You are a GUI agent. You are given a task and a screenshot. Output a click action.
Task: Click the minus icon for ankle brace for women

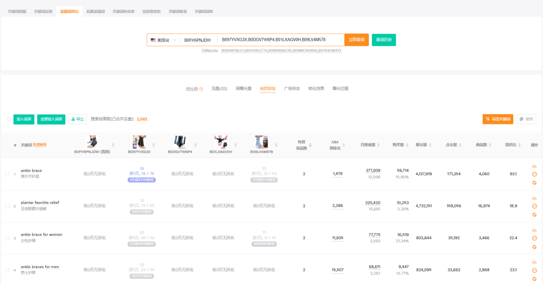pyautogui.click(x=534, y=238)
